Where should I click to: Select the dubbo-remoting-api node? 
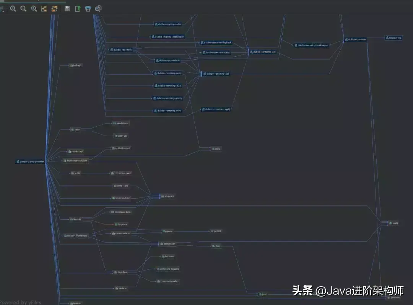(216, 74)
